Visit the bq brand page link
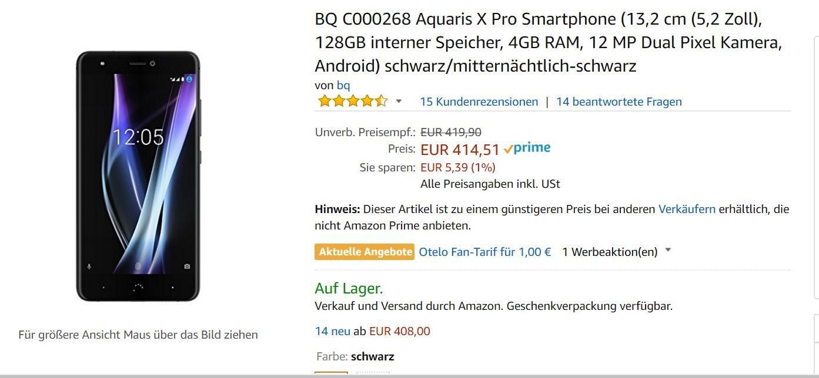The width and height of the screenshot is (819, 378). point(343,86)
